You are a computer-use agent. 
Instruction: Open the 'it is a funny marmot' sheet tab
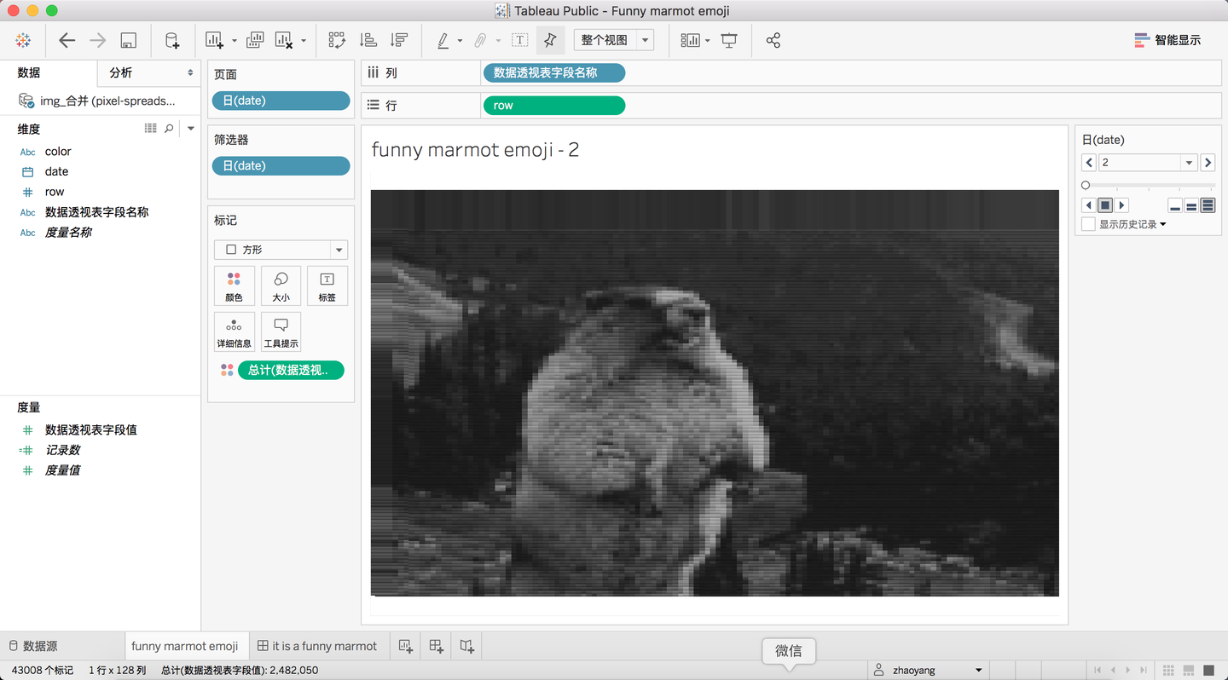(317, 646)
